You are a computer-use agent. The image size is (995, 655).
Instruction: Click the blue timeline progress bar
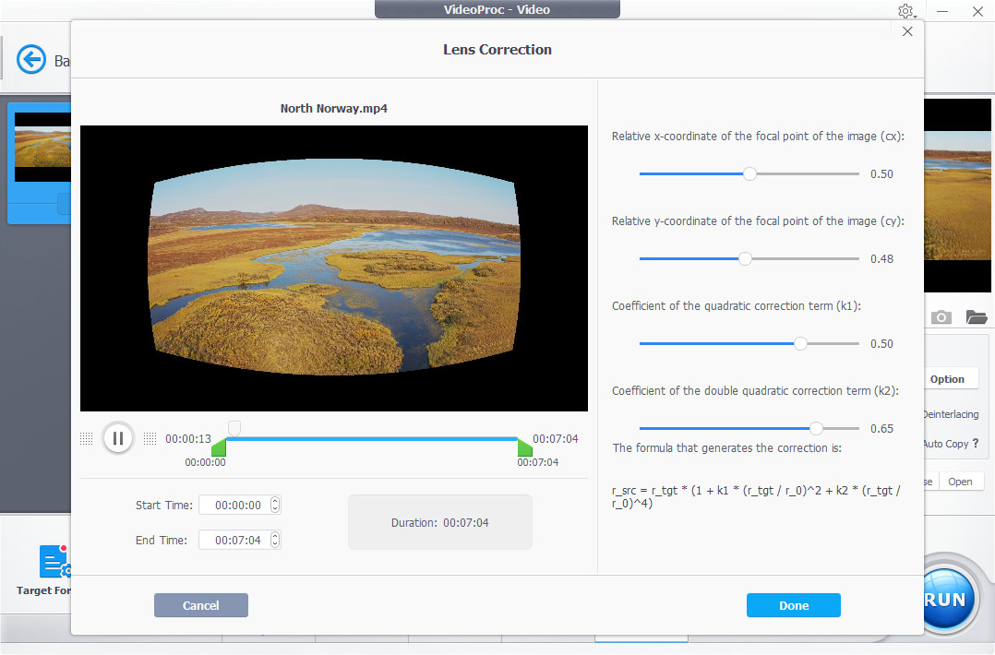click(372, 439)
